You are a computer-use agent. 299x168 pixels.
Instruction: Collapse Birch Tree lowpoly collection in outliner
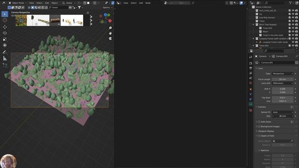click(x=253, y=25)
